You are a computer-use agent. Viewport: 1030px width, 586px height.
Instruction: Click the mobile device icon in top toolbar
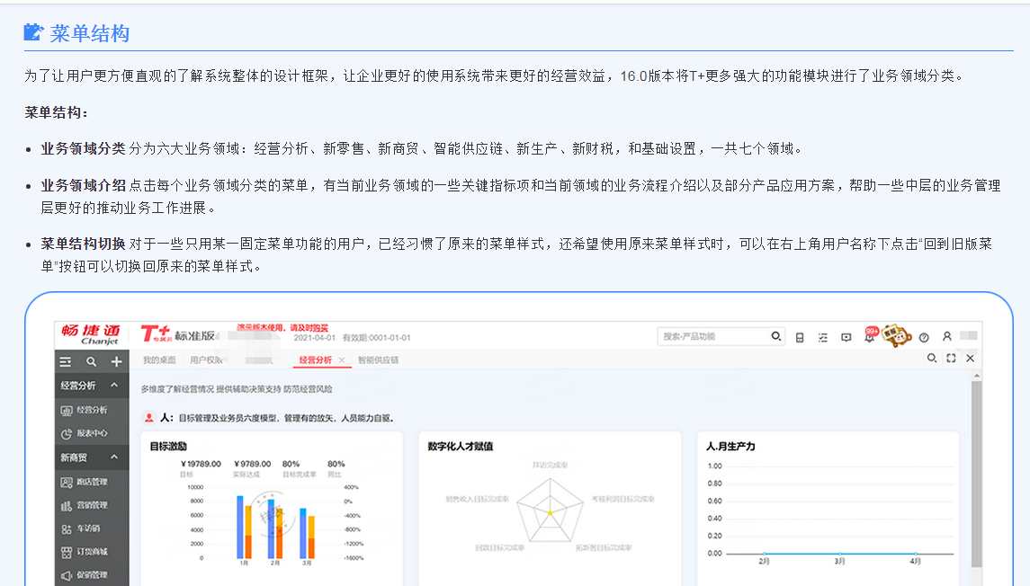tap(800, 337)
